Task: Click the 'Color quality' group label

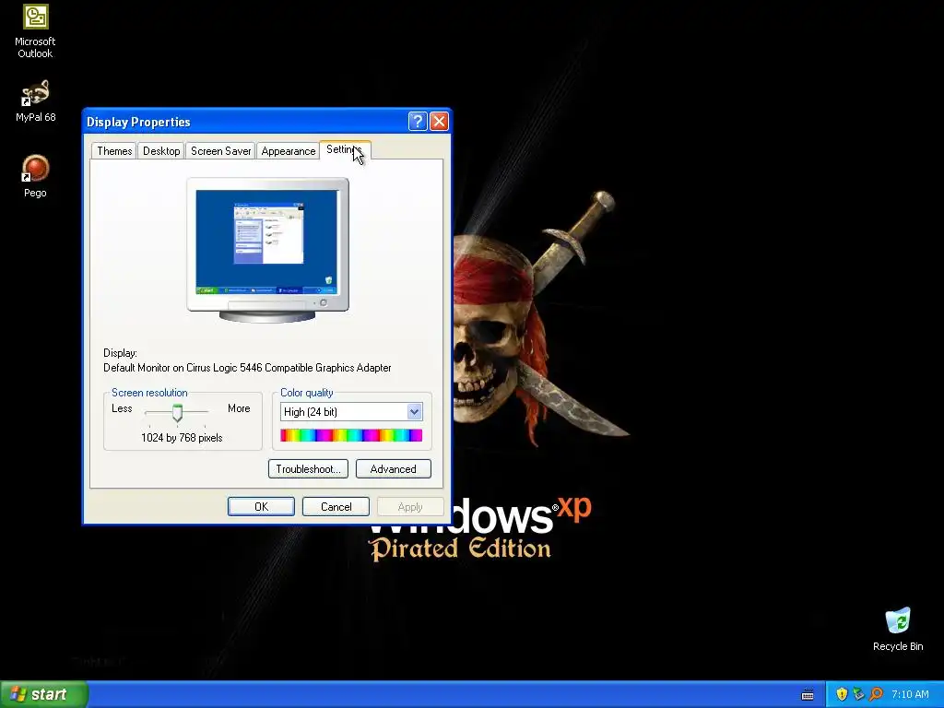Action: coord(306,393)
